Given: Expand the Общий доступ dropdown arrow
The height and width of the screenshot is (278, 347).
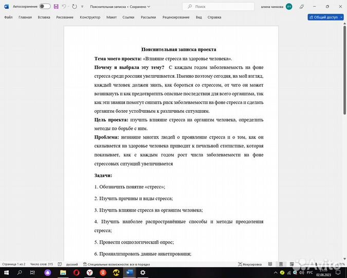Looking at the screenshot, I should [x=341, y=18].
